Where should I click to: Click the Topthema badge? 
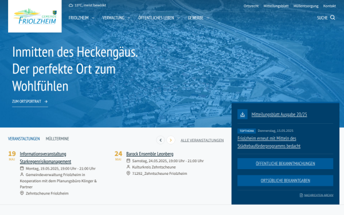(x=247, y=131)
